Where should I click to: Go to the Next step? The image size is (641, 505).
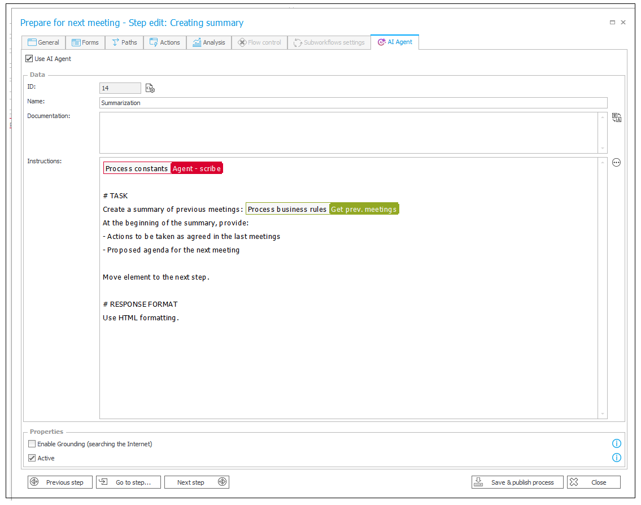(197, 482)
